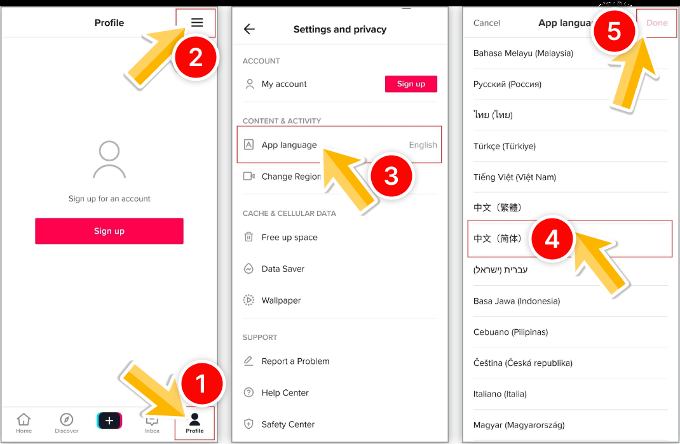
Task: Click the red Sign up button on Profile
Action: [109, 231]
